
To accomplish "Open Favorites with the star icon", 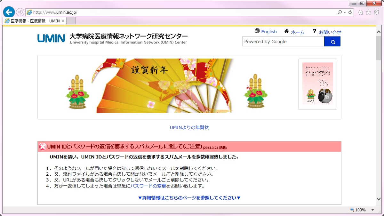I will 368,12.
